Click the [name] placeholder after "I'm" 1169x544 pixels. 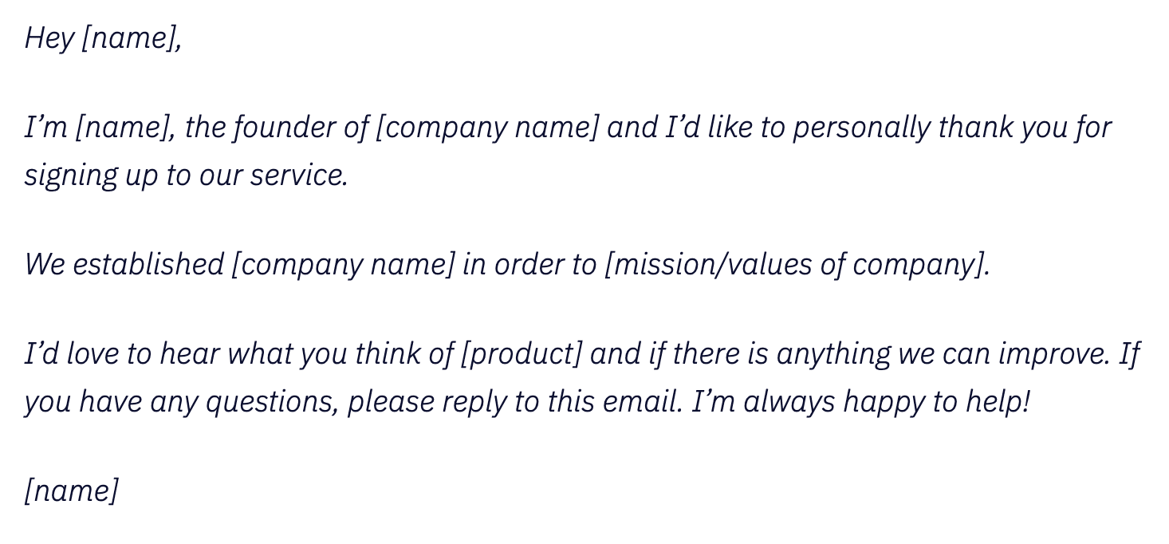click(124, 128)
